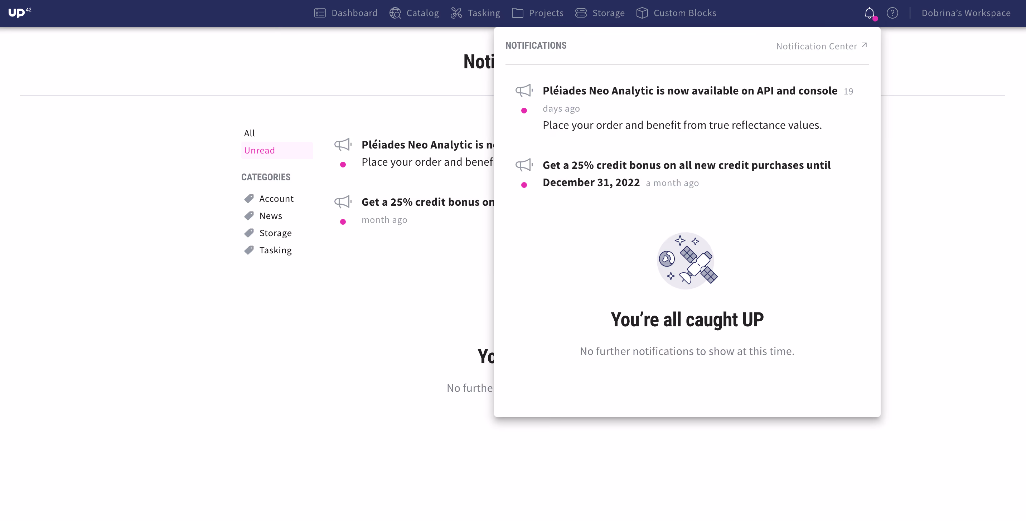1026x521 pixels.
Task: Select the Unread filter
Action: click(x=277, y=150)
